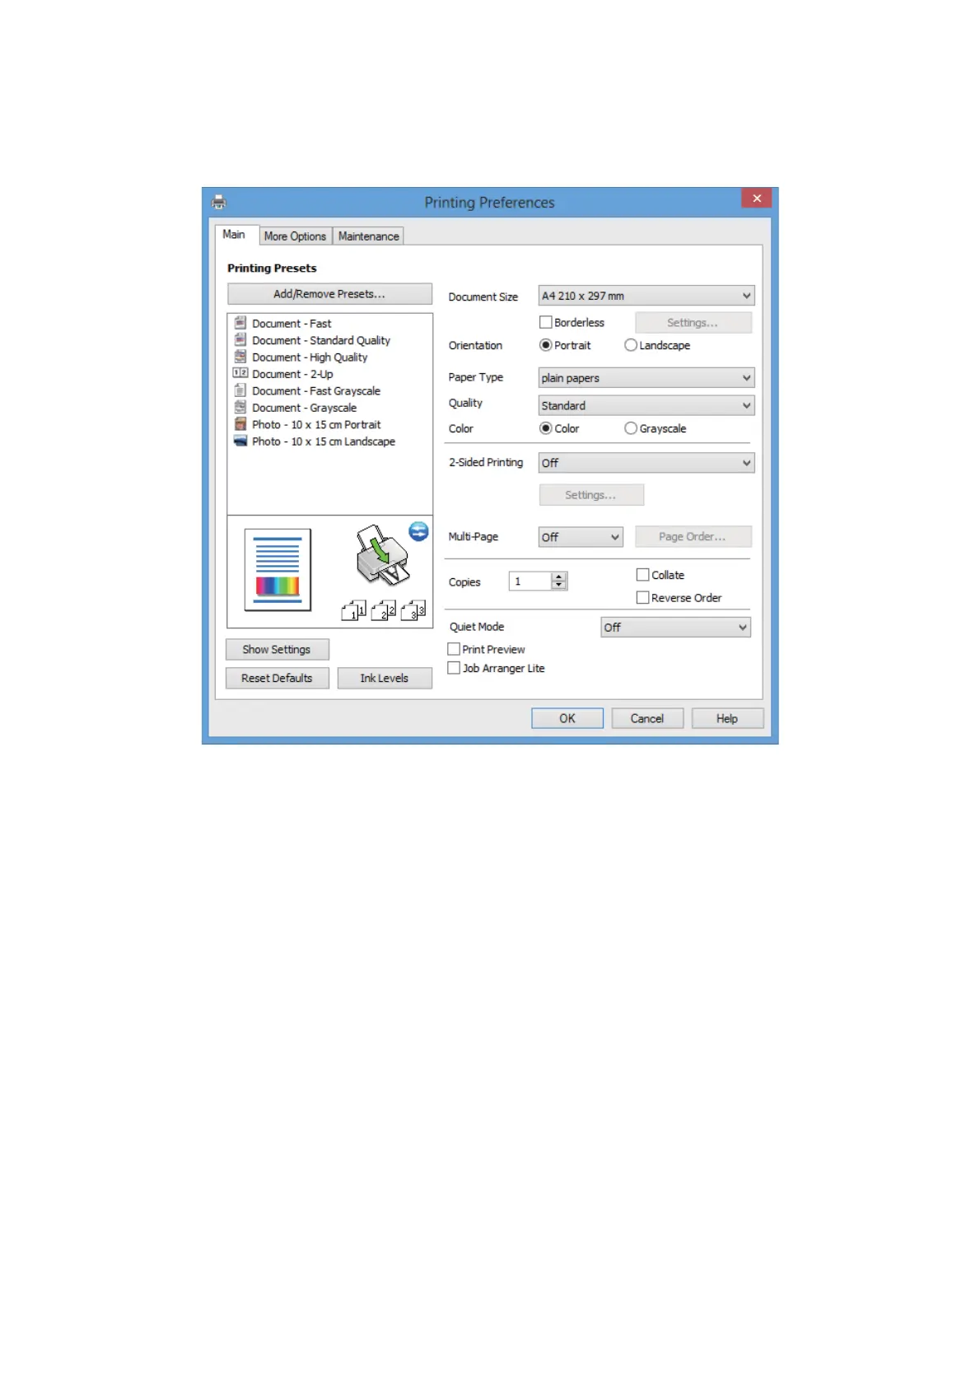Select Portrait orientation
Viewport: 980px width, 1387px height.
pyautogui.click(x=545, y=345)
